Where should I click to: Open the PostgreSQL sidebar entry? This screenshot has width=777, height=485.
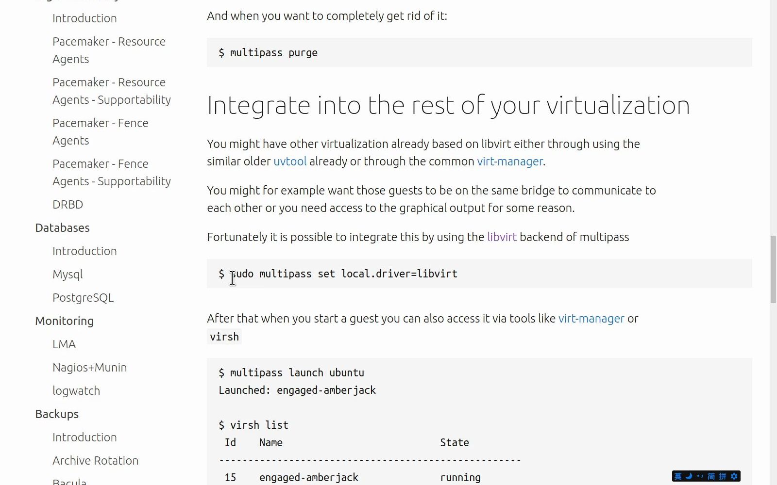(83, 298)
